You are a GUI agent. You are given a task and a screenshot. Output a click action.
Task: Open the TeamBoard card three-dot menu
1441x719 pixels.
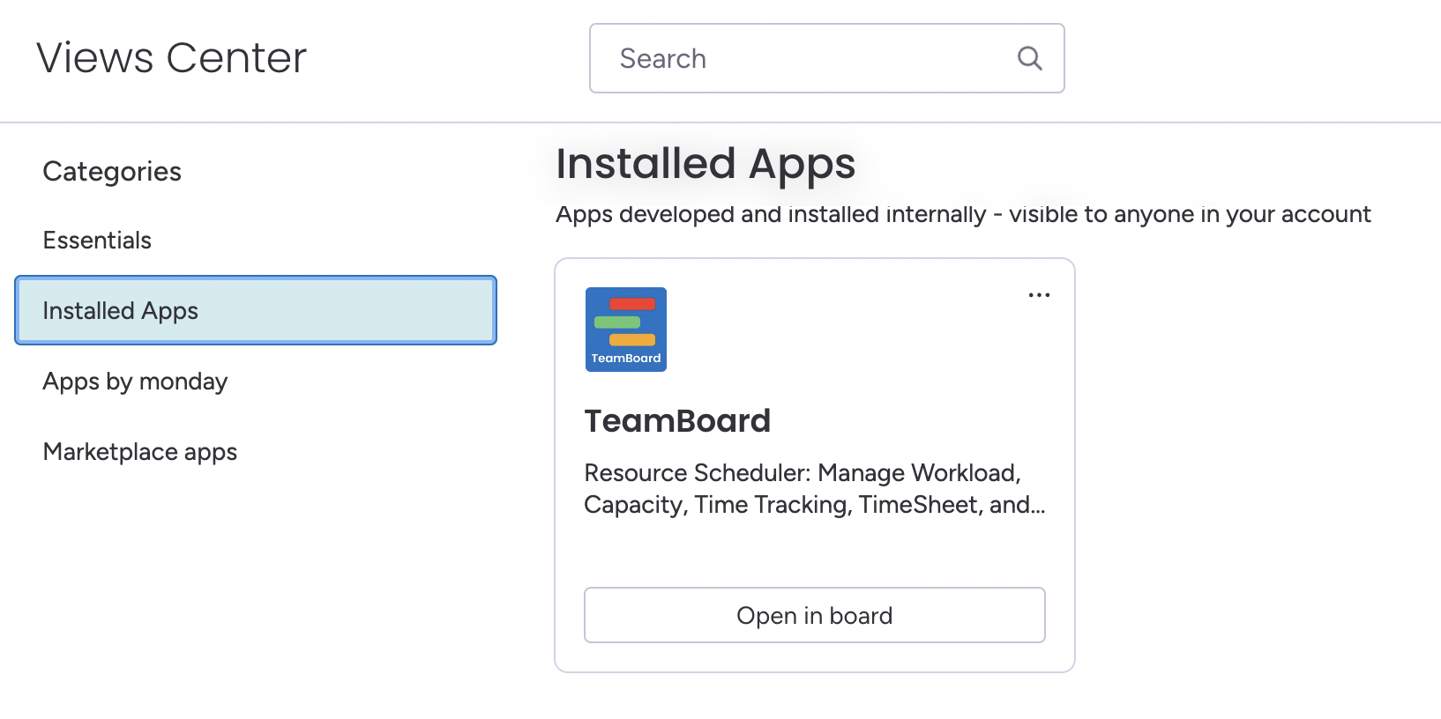1039,295
